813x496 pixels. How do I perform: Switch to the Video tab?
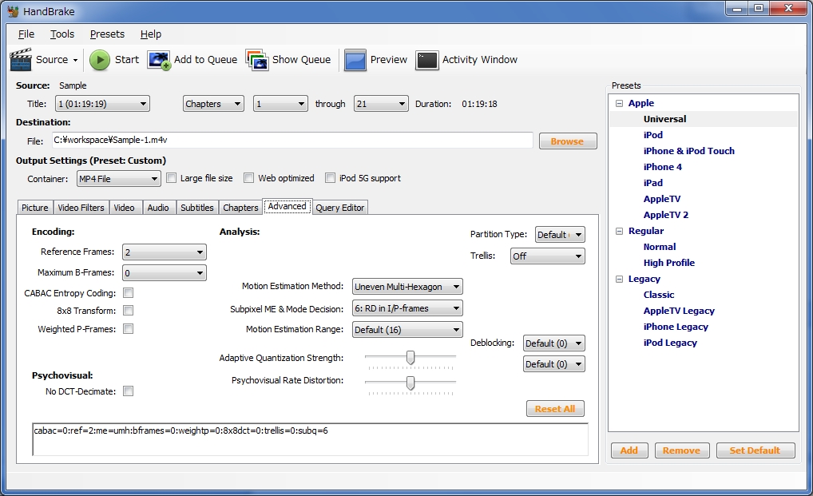(x=125, y=208)
